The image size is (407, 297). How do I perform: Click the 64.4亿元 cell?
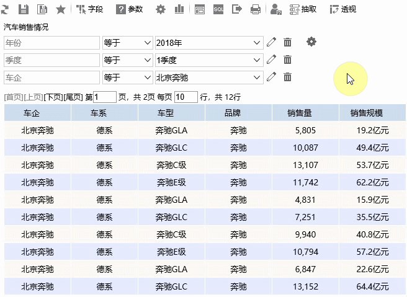coord(372,286)
